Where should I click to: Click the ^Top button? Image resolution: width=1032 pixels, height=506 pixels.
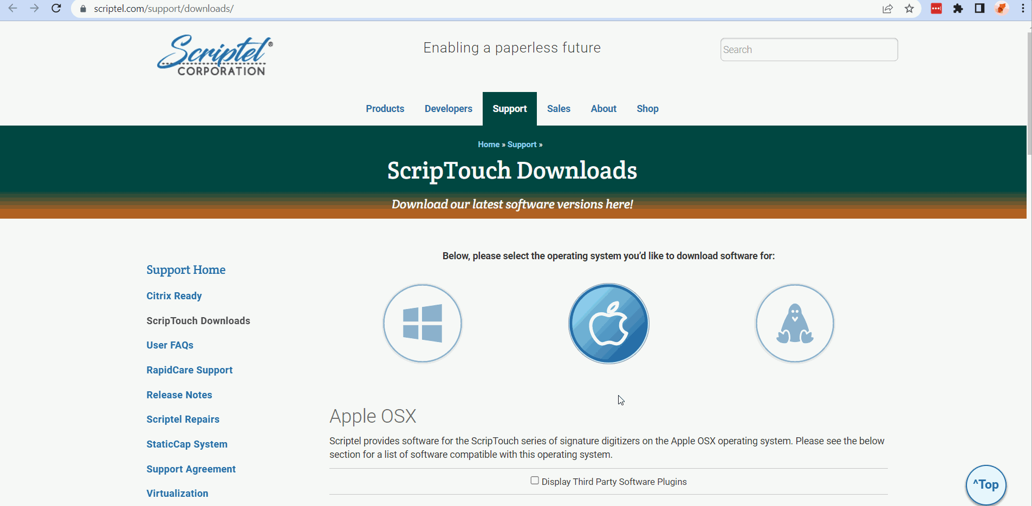pyautogui.click(x=985, y=485)
